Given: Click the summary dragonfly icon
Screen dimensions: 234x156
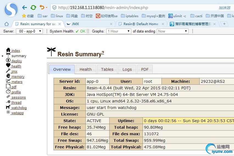Looking at the screenshot, I should click(x=8, y=55).
